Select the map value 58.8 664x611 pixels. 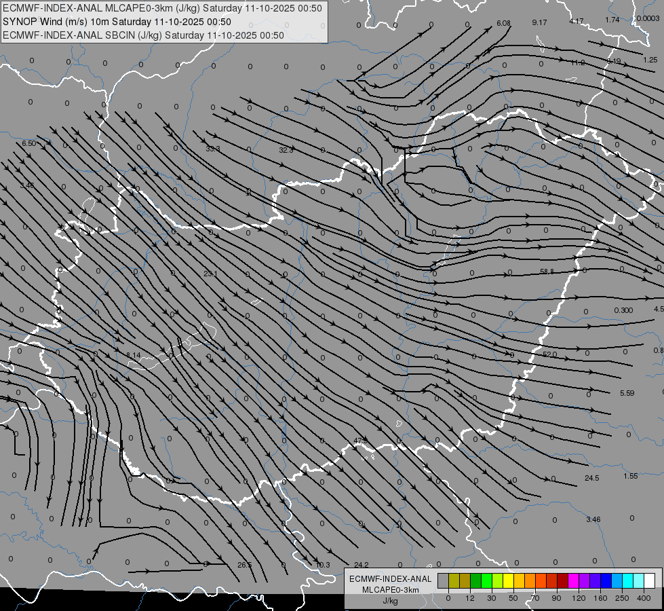[x=547, y=272]
